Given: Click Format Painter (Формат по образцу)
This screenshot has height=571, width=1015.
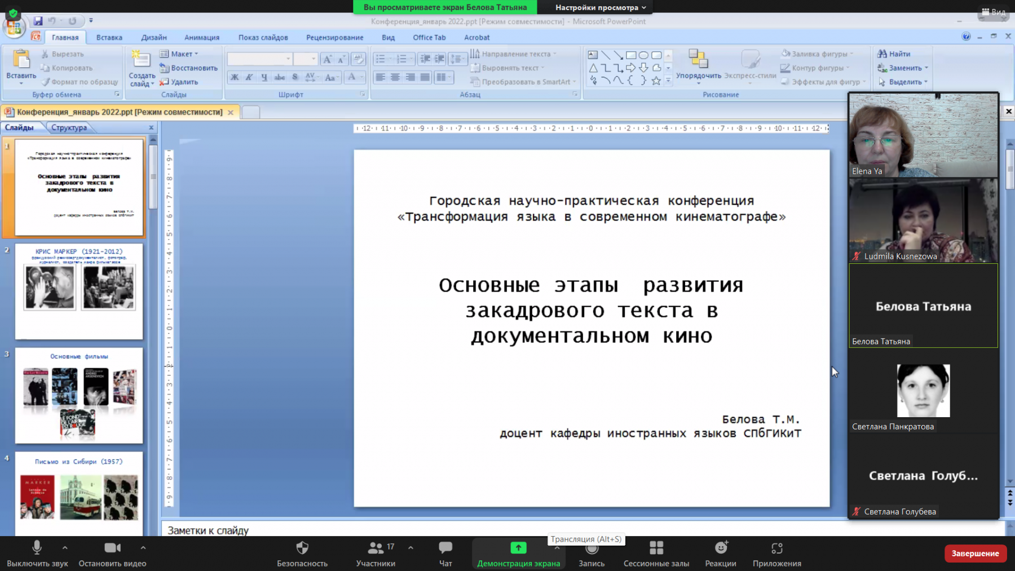Looking at the screenshot, I should pos(79,82).
